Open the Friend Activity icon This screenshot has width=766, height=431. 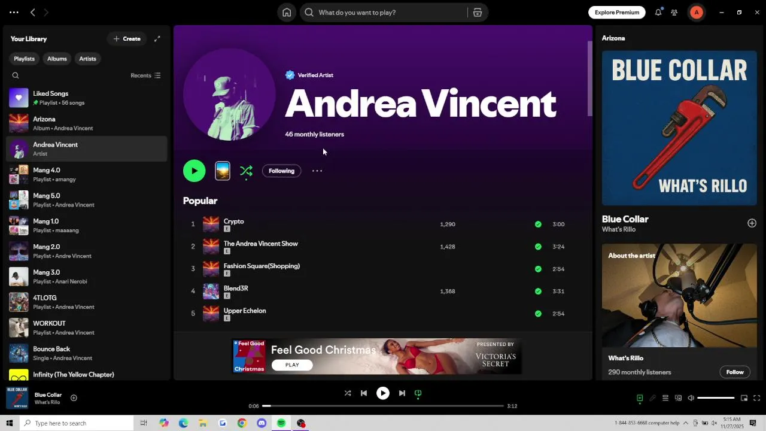(x=674, y=13)
